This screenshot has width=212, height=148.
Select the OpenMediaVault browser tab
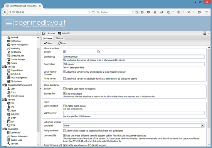tap(23, 6)
